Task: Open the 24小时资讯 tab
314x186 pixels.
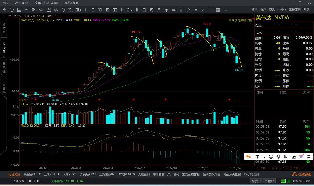Action: [x=251, y=174]
